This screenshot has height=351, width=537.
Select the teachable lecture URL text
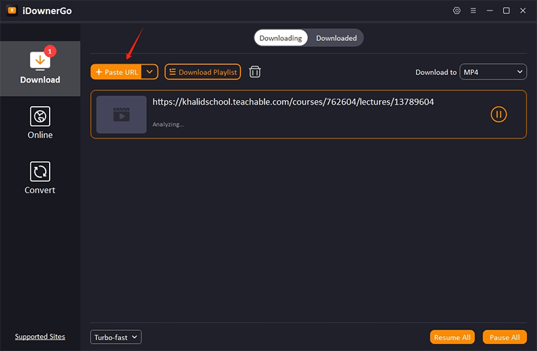pyautogui.click(x=293, y=102)
